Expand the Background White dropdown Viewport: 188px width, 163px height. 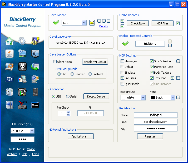point(143,98)
